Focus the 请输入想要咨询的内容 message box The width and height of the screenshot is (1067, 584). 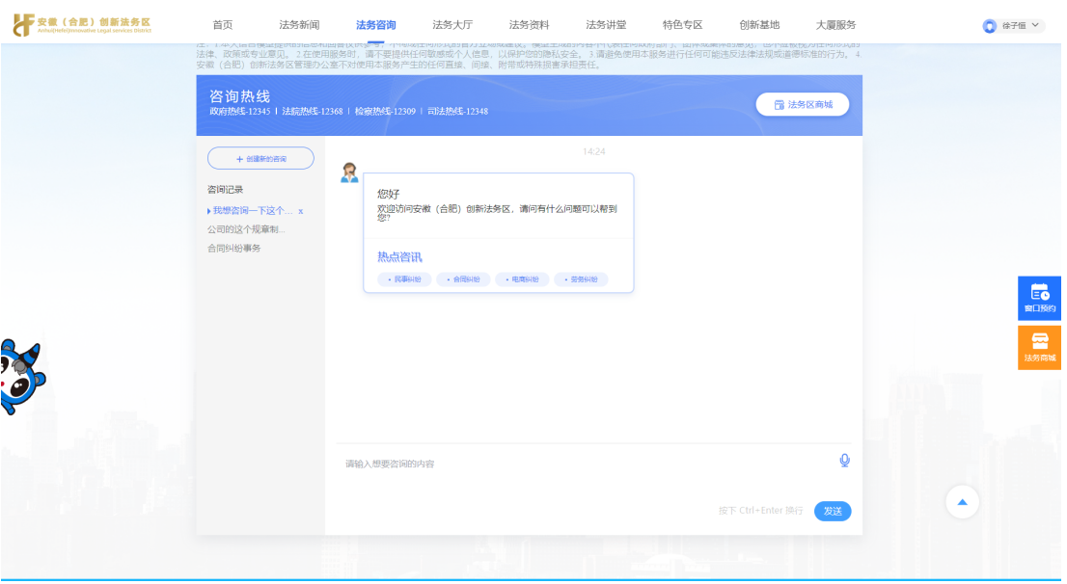(x=586, y=465)
